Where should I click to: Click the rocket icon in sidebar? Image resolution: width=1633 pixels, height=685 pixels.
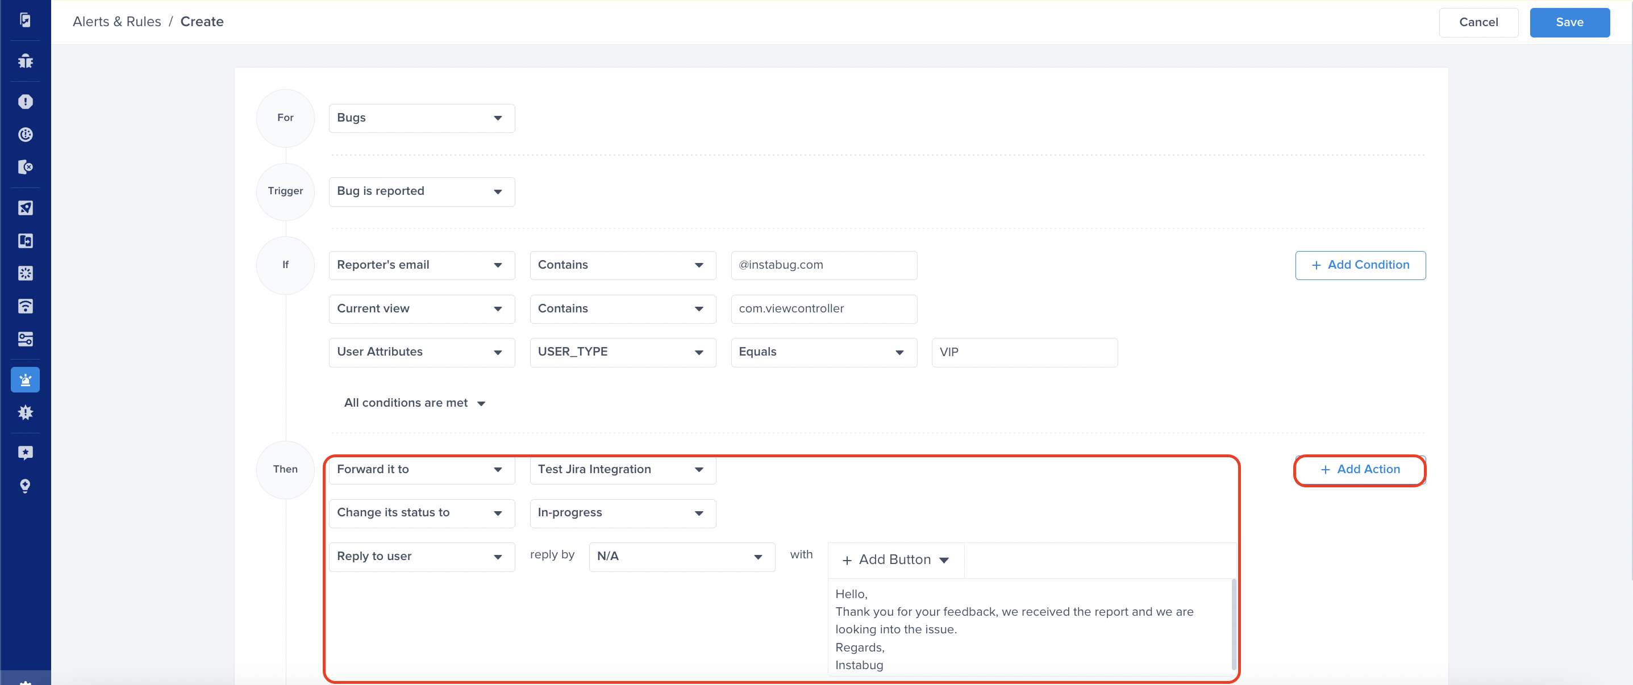pyautogui.click(x=26, y=208)
